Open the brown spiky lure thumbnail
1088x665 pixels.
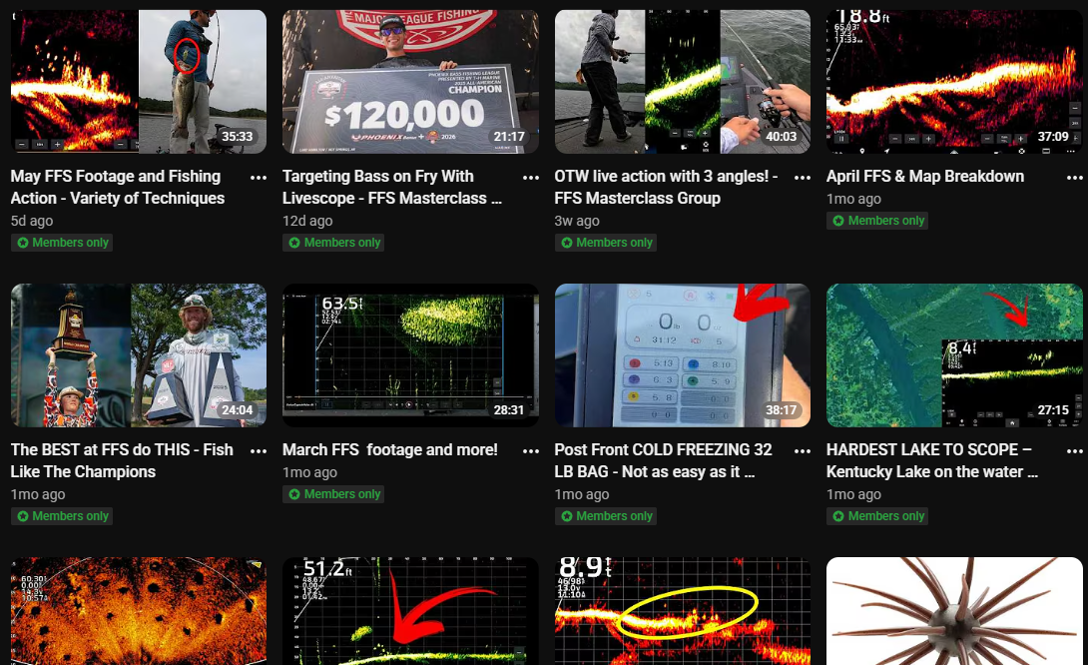955,611
